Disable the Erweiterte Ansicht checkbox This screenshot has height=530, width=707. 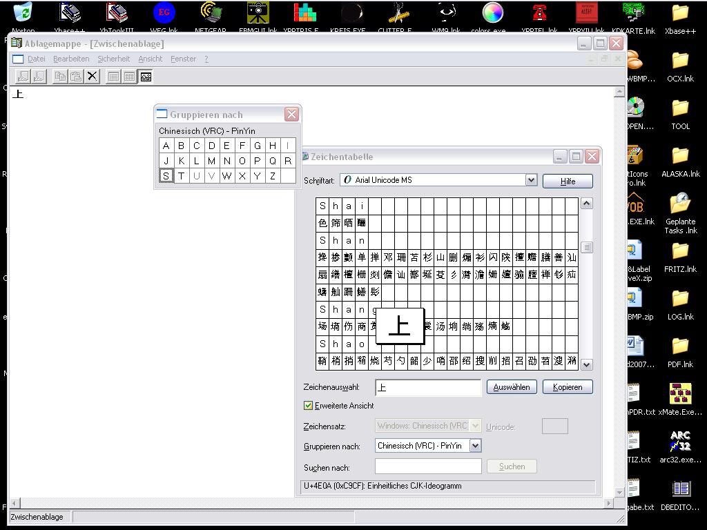pyautogui.click(x=308, y=406)
